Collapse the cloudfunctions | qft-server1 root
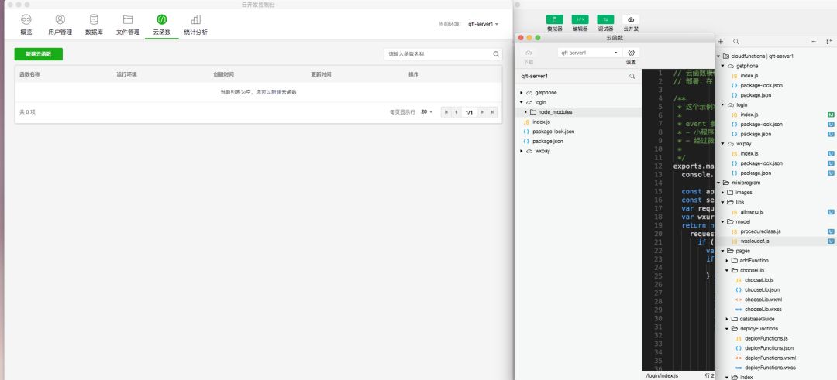837x380 pixels. tap(719, 56)
